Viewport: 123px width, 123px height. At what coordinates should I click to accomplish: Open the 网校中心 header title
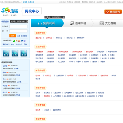coord(32,11)
